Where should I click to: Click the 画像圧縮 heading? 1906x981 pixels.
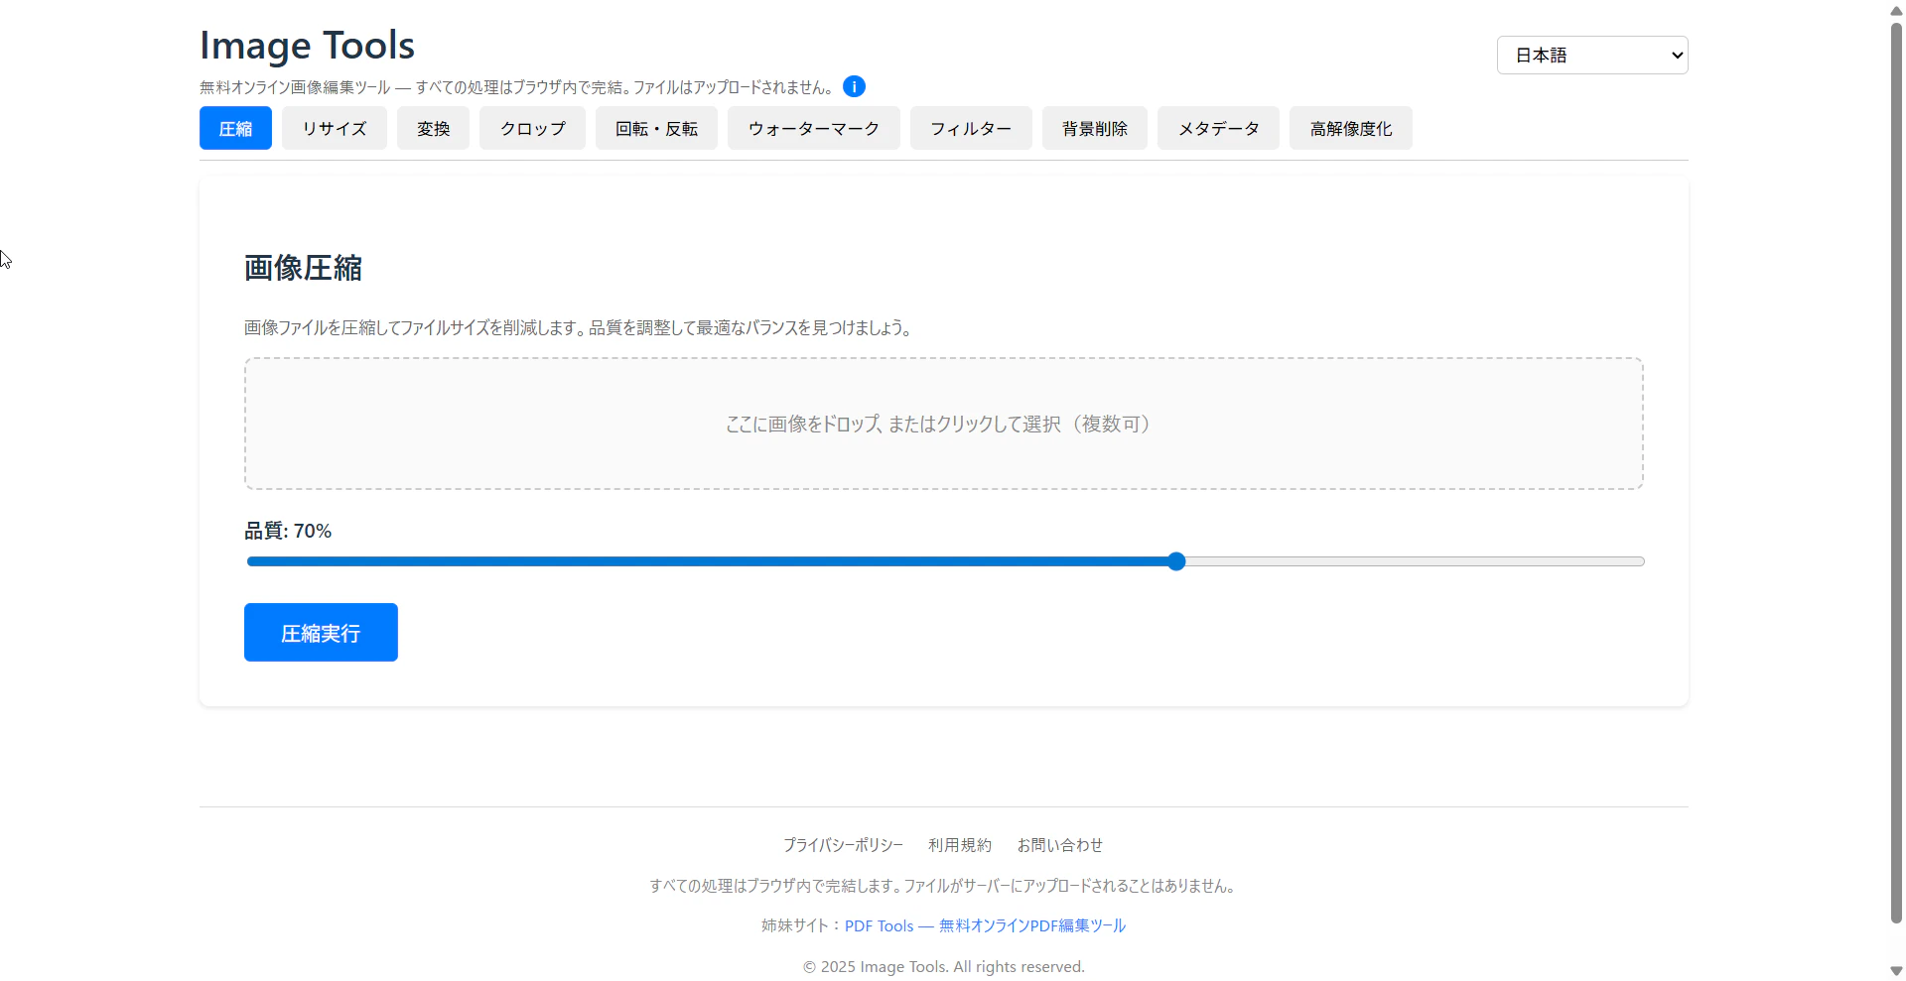[x=304, y=268]
